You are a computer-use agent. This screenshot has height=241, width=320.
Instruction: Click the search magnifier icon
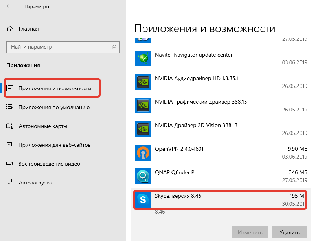click(x=114, y=47)
